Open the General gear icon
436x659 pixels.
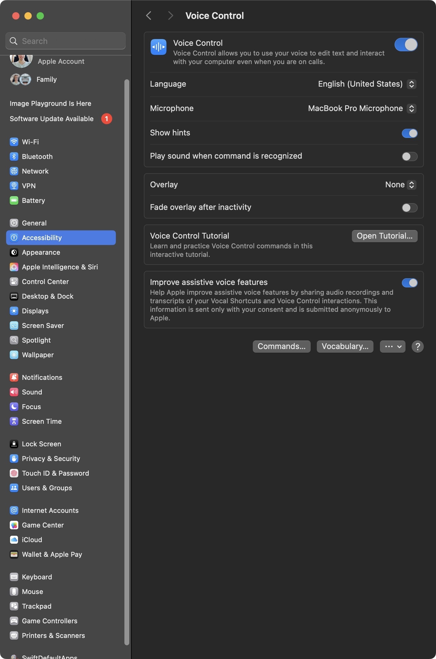click(14, 223)
